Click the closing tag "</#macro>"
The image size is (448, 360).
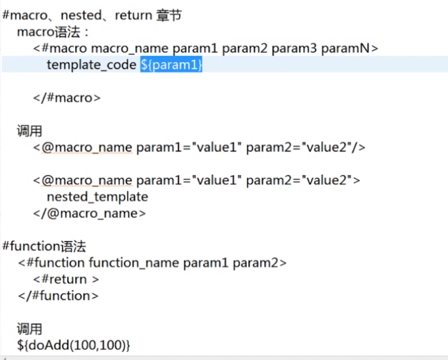coord(67,97)
